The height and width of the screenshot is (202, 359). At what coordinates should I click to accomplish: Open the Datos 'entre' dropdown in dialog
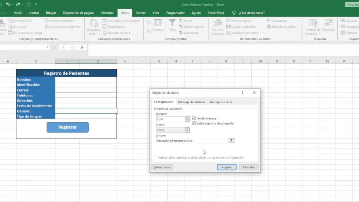point(187,130)
